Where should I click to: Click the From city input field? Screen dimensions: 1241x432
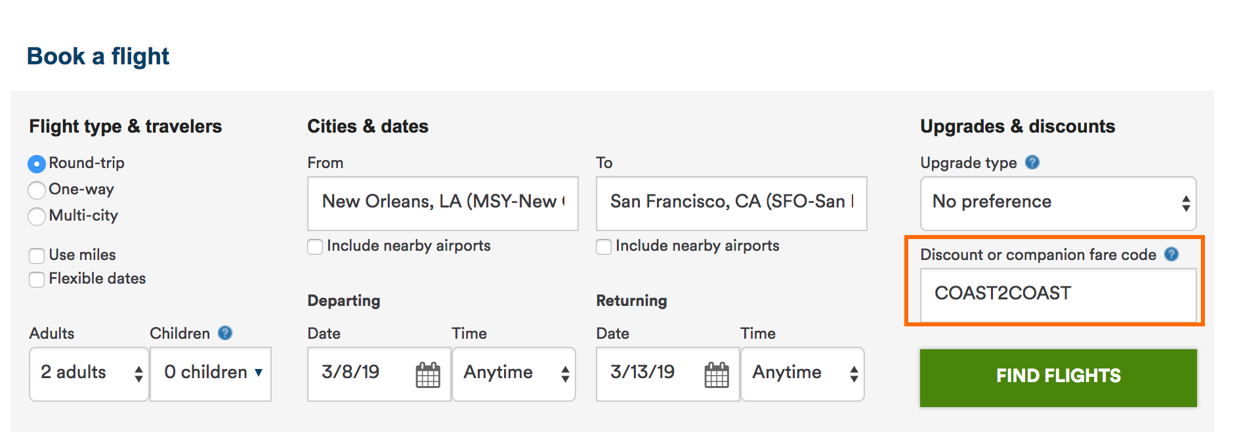[442, 203]
